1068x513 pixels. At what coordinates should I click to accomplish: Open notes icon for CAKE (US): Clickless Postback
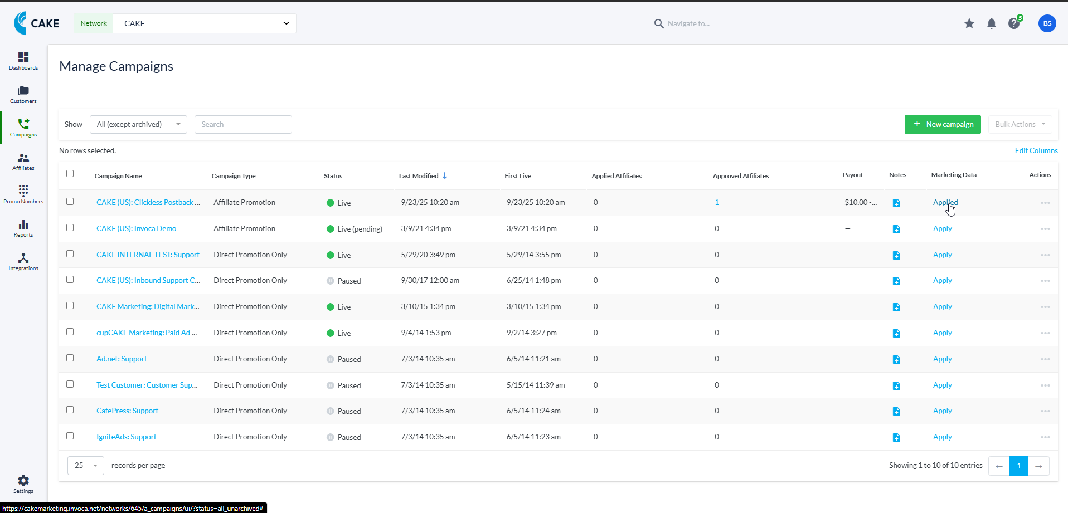coord(896,203)
